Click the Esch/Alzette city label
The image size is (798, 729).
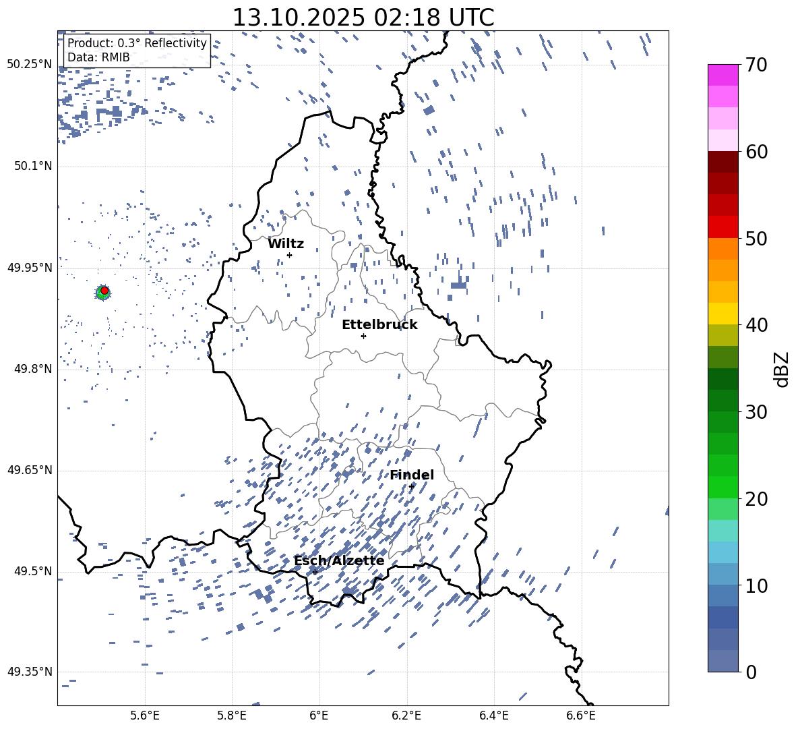[339, 561]
